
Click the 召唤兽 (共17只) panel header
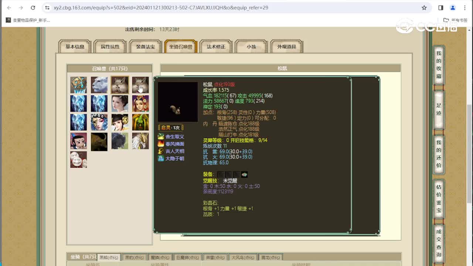click(x=109, y=68)
